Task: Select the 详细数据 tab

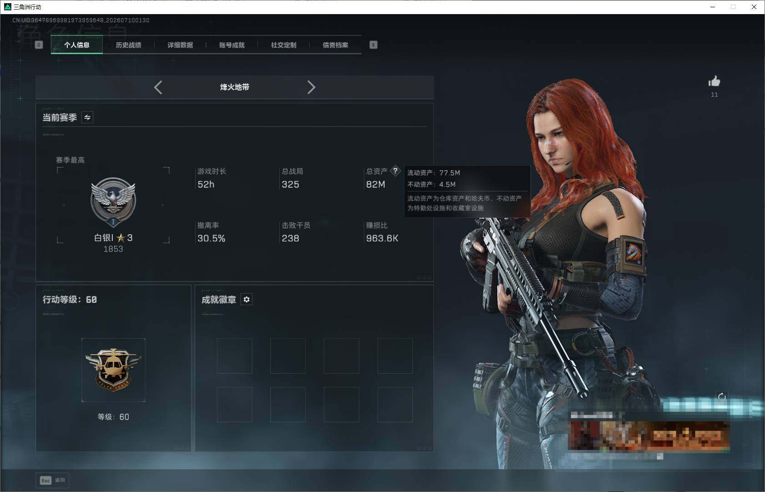Action: coord(180,45)
